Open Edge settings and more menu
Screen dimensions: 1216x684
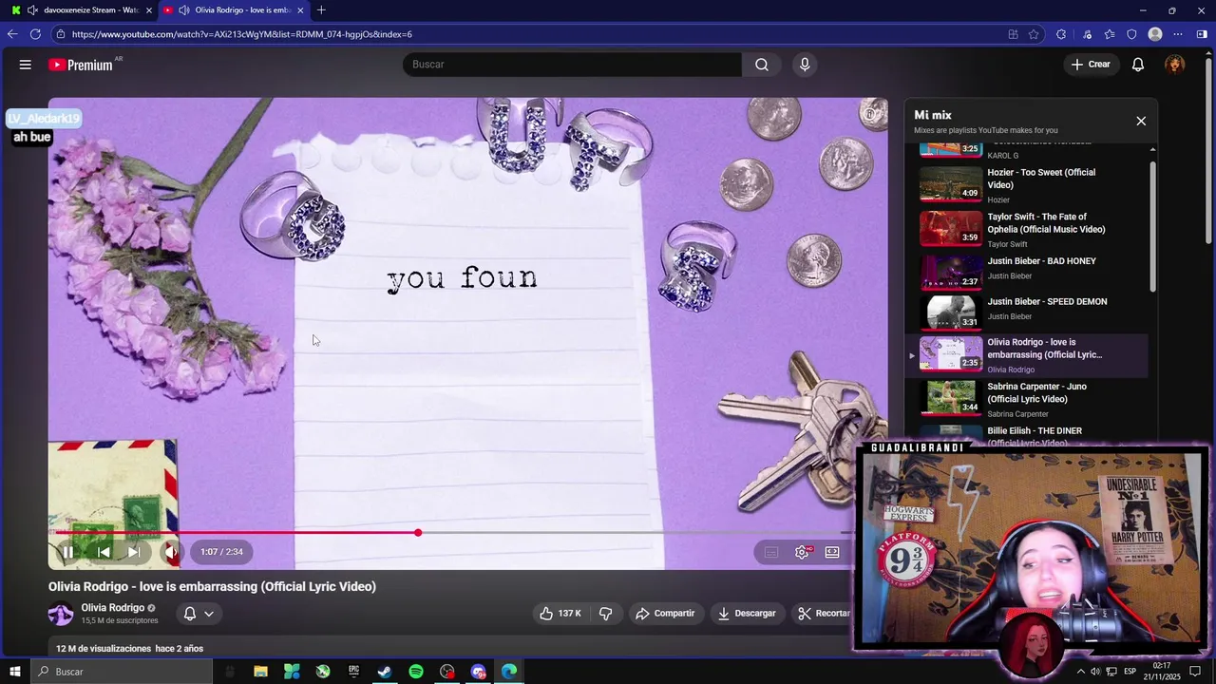coord(1178,34)
